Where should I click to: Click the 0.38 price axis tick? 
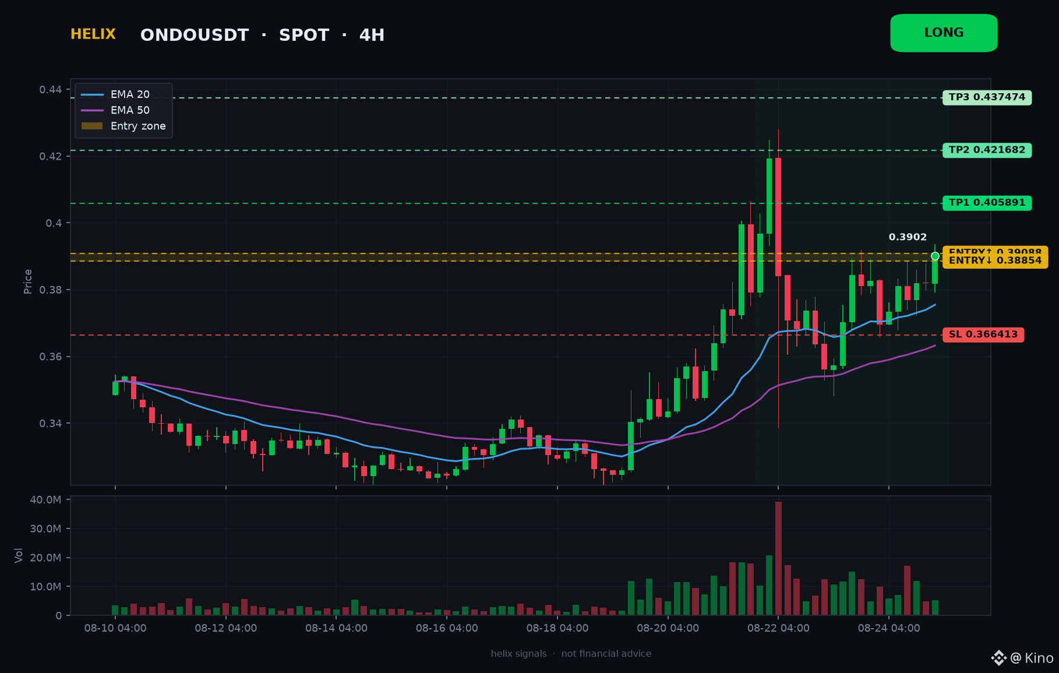(51, 290)
